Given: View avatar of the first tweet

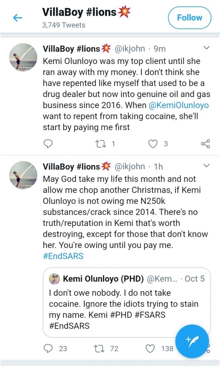Looking at the screenshot, I should pos(23,58).
